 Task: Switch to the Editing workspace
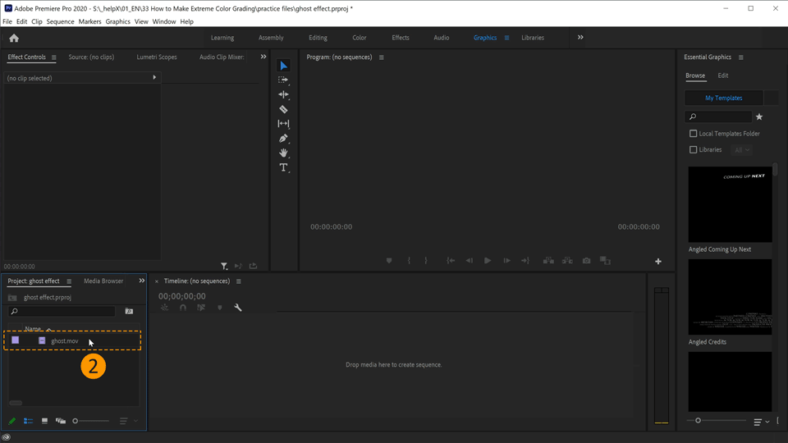[x=318, y=38]
